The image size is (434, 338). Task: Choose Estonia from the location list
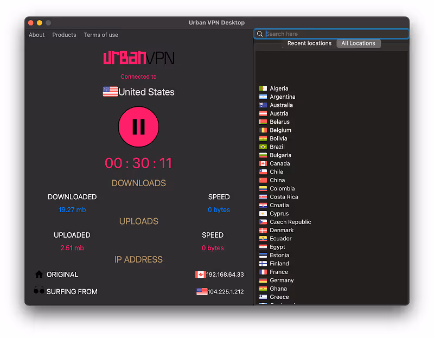[x=279, y=255]
